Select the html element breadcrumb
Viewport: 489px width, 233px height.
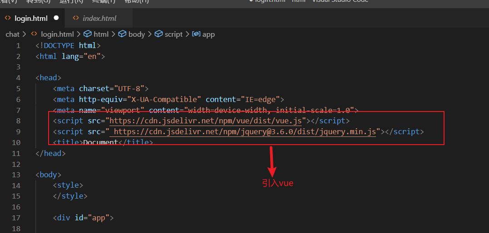[x=101, y=34]
